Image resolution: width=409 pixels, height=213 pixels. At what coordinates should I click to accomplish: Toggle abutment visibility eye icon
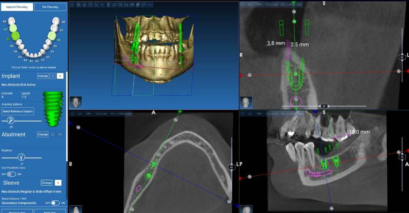pyautogui.click(x=60, y=134)
